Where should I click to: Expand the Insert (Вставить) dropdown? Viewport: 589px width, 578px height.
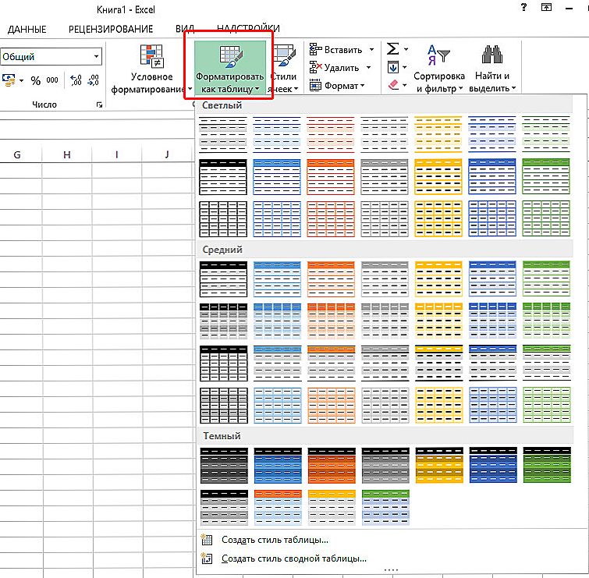[x=371, y=50]
